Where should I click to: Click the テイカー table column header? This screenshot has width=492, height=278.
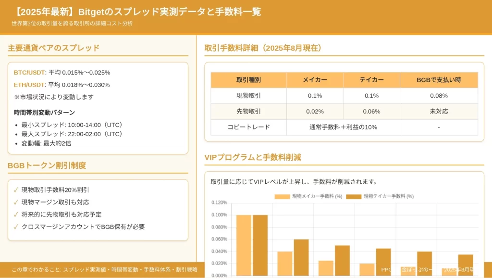pos(371,80)
